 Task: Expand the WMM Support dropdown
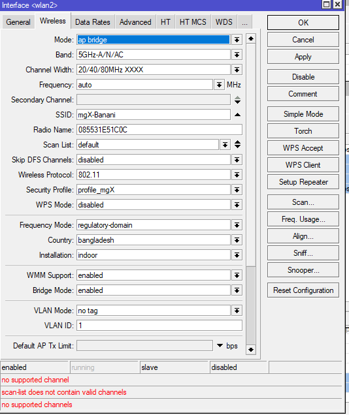[x=237, y=275]
